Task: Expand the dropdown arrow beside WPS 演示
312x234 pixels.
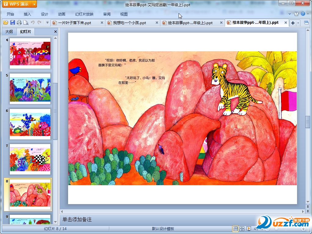Action: pyautogui.click(x=34, y=4)
